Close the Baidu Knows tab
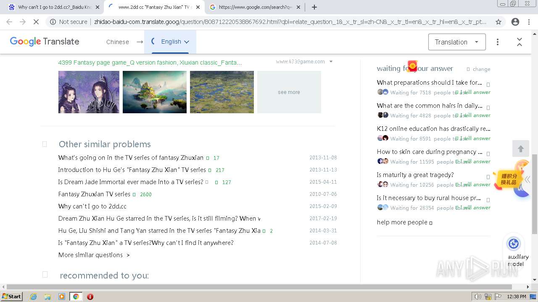This screenshot has width=538, height=302. (x=98, y=7)
